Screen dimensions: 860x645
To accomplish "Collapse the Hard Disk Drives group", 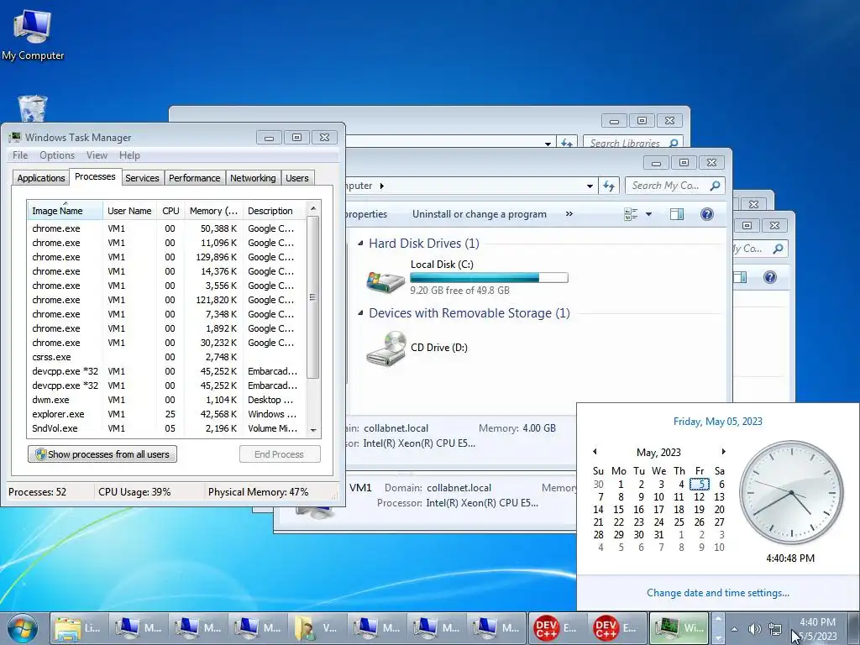I will pyautogui.click(x=360, y=243).
